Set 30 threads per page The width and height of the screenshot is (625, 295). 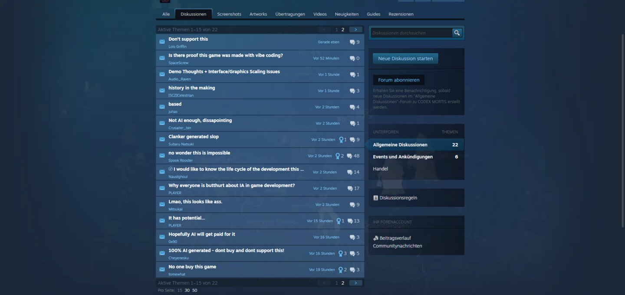click(187, 290)
